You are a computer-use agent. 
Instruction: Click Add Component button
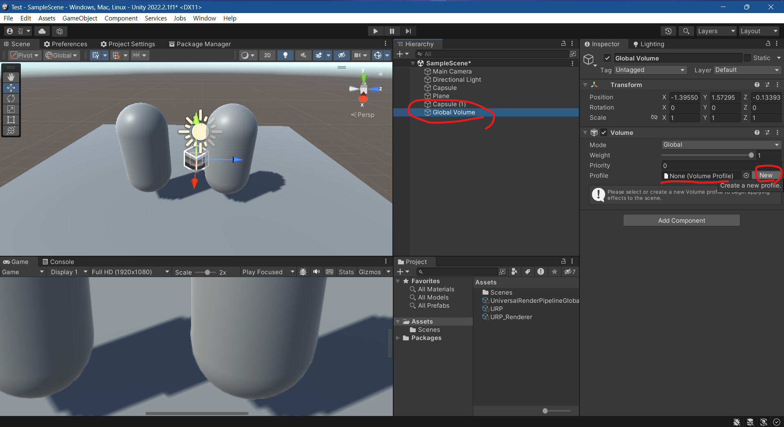[x=682, y=221]
